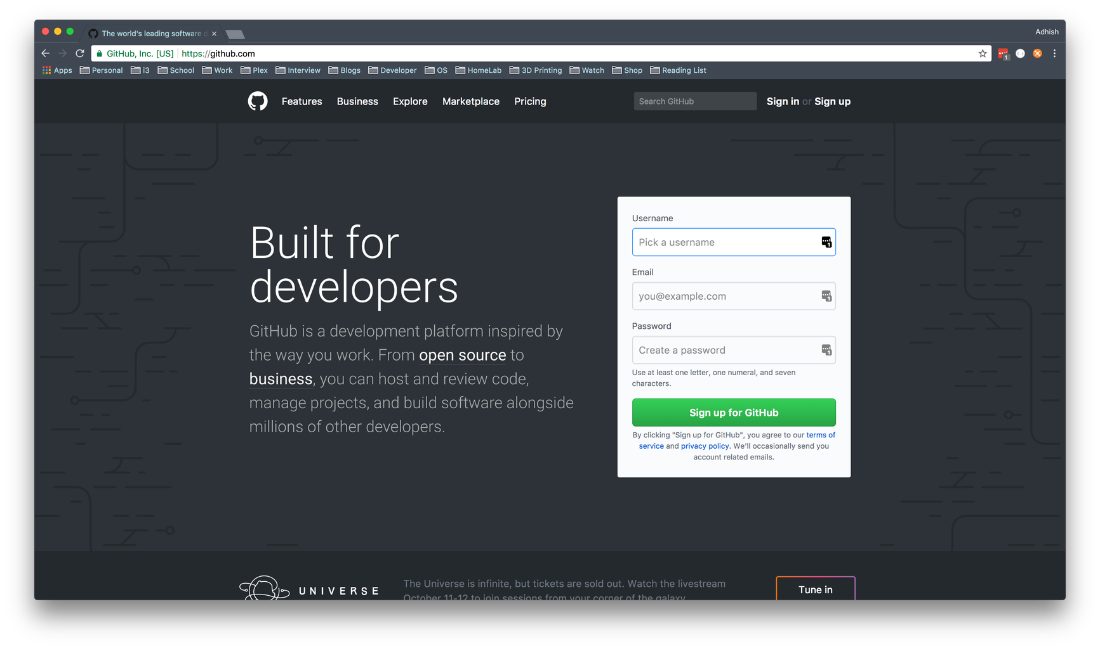The width and height of the screenshot is (1100, 649).
Task: Click the orange extension icon near address bar
Action: coord(1037,53)
